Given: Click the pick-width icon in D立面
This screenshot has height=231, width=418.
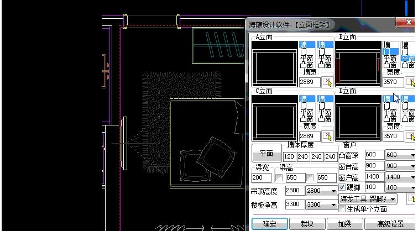Looking at the screenshot, I should [x=411, y=136].
